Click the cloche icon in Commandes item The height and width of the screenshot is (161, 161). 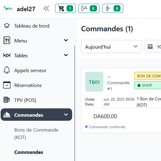click(7, 115)
